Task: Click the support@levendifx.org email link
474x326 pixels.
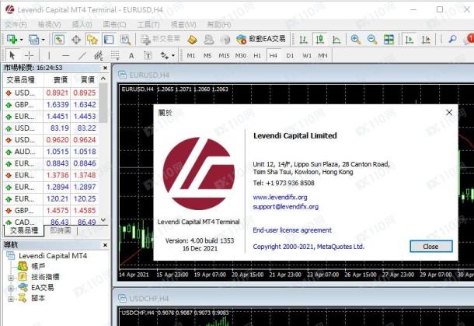Action: pos(285,207)
